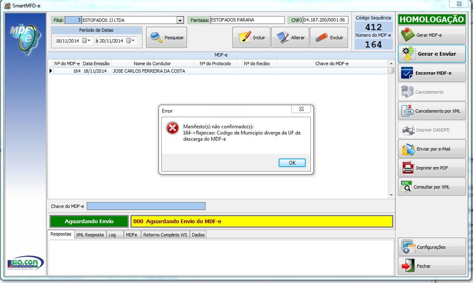Click Imprimir em PDF button
473x283 pixels.
point(432,167)
